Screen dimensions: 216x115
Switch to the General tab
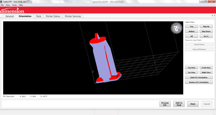10,16
